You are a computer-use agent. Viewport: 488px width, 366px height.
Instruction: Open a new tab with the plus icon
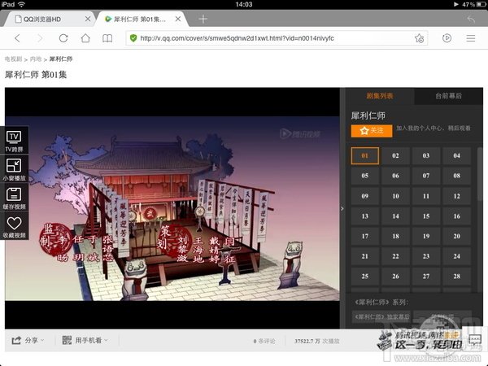pyautogui.click(x=203, y=20)
